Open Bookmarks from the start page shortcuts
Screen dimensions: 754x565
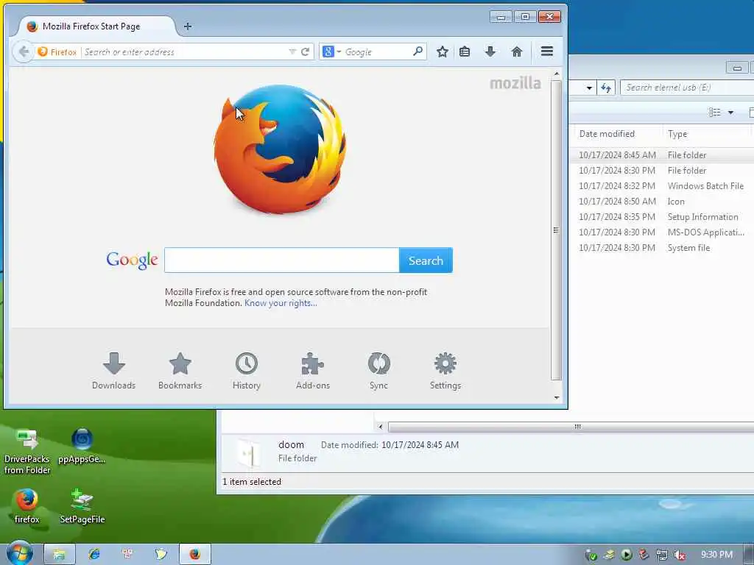[180, 371]
